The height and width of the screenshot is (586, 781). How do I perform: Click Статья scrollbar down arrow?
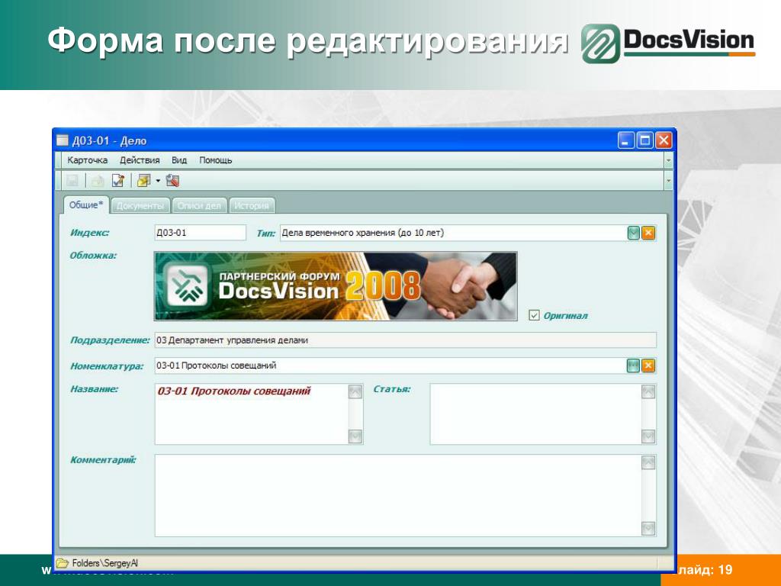click(x=648, y=436)
